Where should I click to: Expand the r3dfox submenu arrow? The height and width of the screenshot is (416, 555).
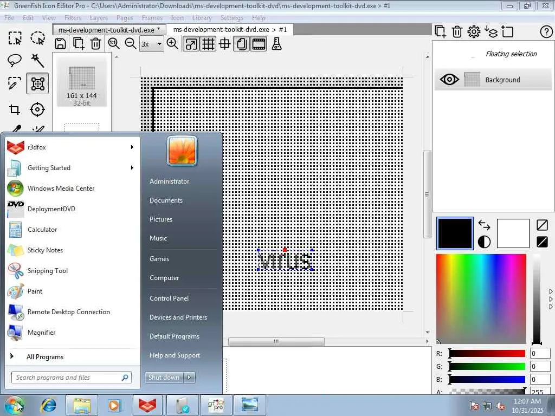point(132,147)
